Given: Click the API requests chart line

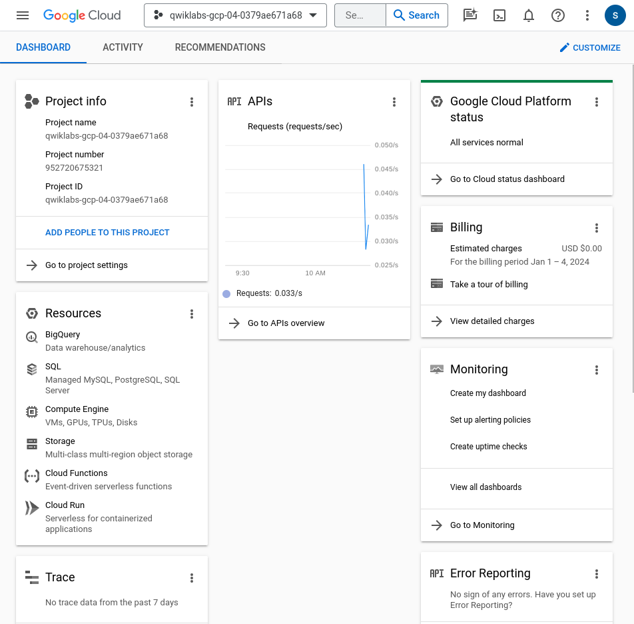Looking at the screenshot, I should pyautogui.click(x=365, y=207).
